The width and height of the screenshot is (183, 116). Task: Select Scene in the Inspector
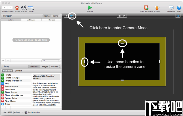coord(55,16)
